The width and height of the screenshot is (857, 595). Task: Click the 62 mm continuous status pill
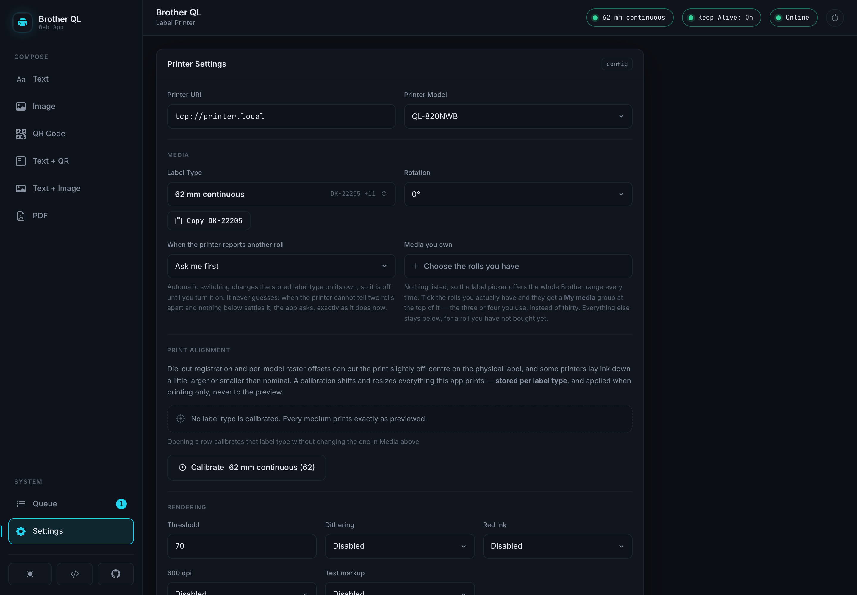[630, 18]
